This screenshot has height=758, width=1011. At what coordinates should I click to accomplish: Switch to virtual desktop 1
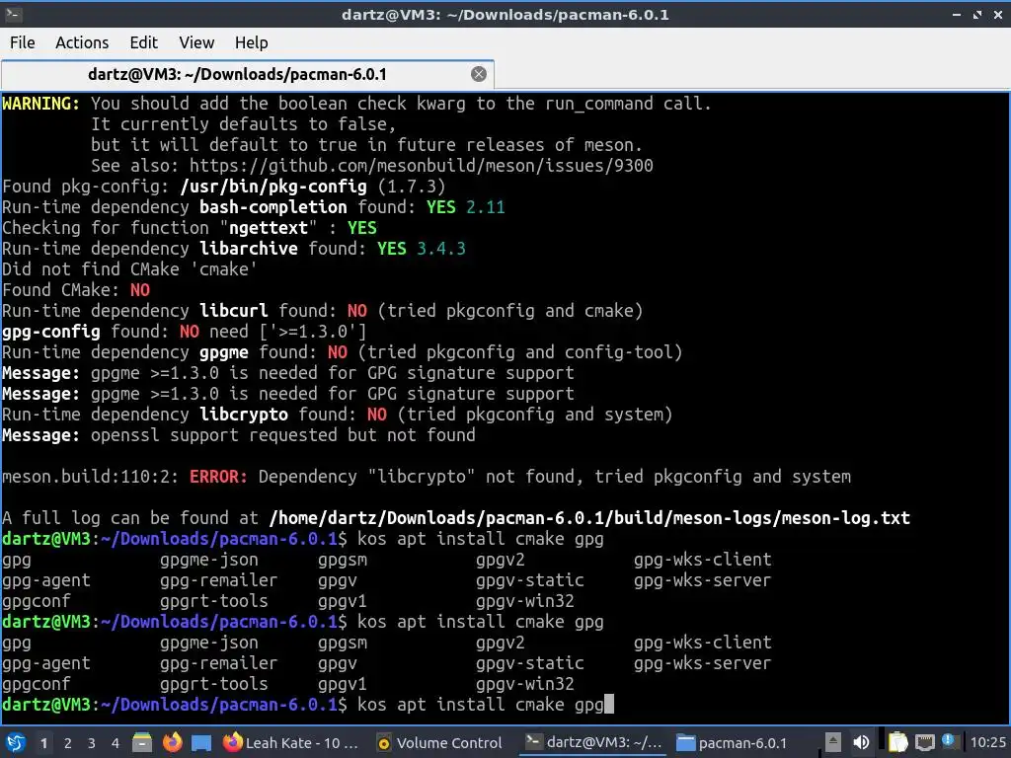[x=43, y=743]
